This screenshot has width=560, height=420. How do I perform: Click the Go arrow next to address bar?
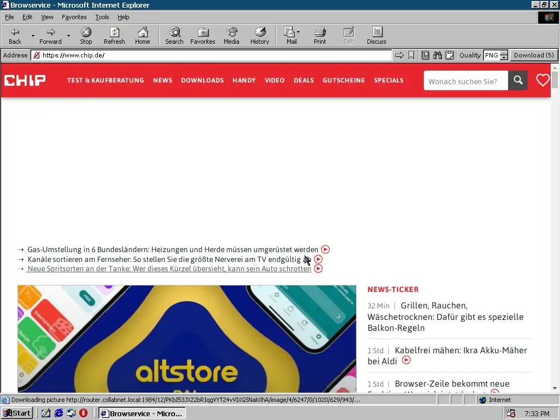[399, 55]
